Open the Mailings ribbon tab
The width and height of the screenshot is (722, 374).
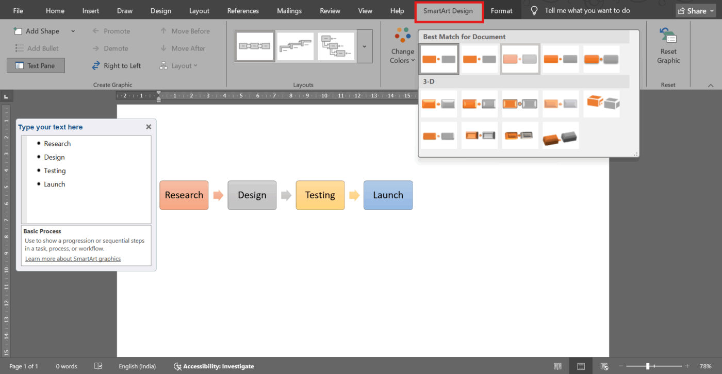click(x=289, y=10)
